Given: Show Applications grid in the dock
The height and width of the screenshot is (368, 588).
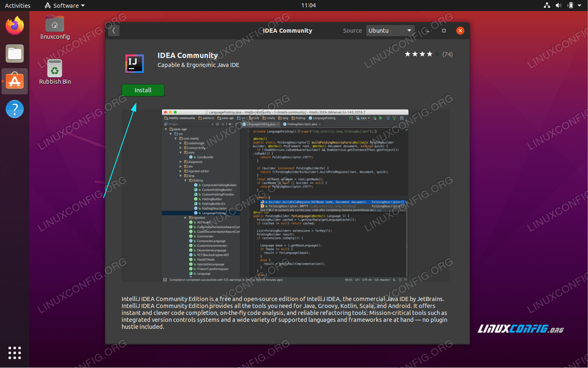Looking at the screenshot, I should (15, 353).
